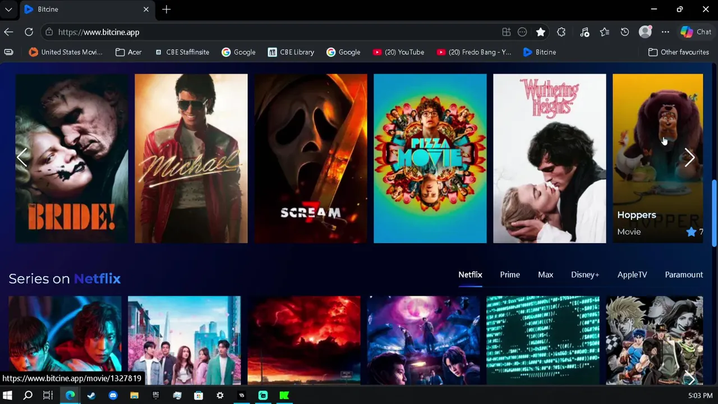Open File Explorer from the taskbar
The image size is (718, 404).
click(134, 396)
